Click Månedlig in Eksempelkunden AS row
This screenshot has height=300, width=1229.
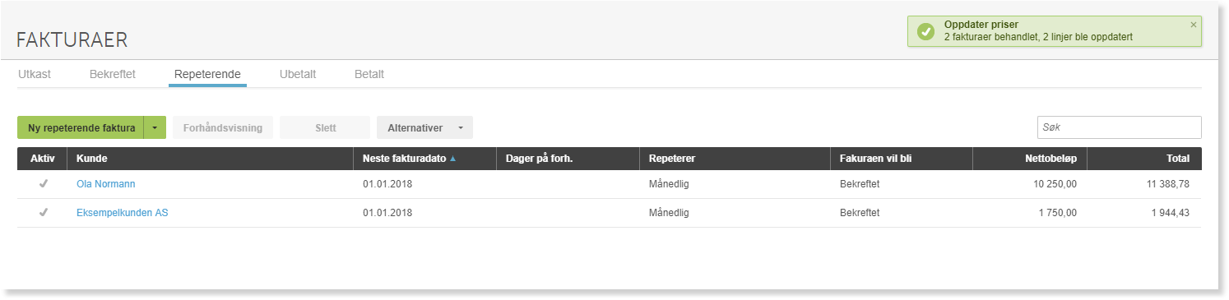click(x=669, y=213)
